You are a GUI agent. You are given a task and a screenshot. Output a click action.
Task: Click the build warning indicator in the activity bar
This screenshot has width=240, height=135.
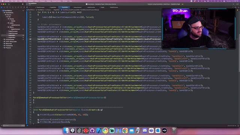[182, 4]
